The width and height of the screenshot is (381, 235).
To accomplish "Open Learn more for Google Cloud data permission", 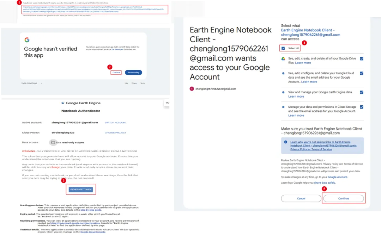I will [x=309, y=82].
